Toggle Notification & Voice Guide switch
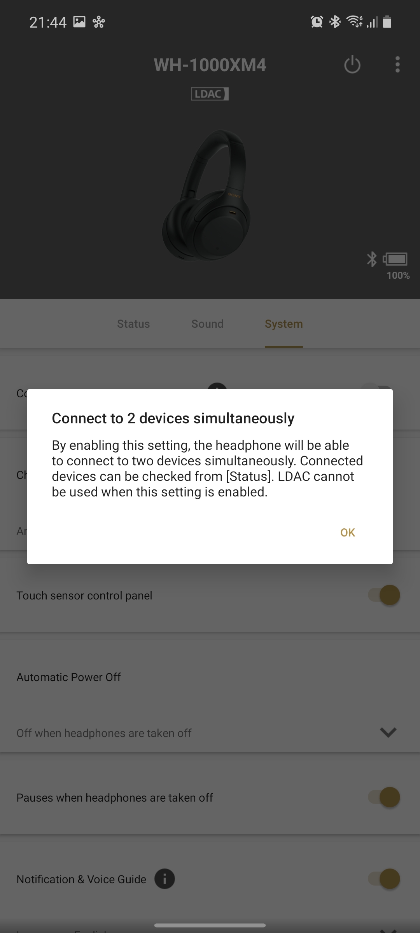The height and width of the screenshot is (933, 420). click(384, 879)
